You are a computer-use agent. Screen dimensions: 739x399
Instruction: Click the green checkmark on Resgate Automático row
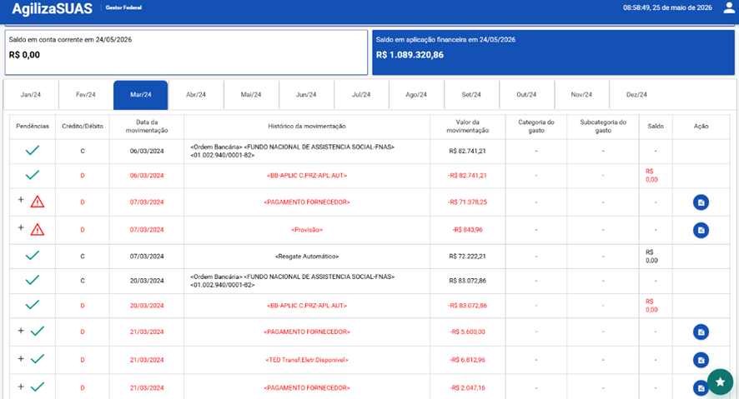click(32, 256)
